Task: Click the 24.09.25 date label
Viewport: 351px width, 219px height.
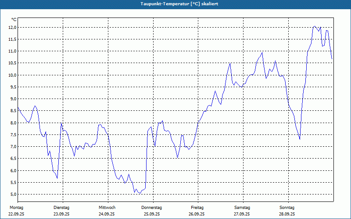Action: (x=107, y=214)
